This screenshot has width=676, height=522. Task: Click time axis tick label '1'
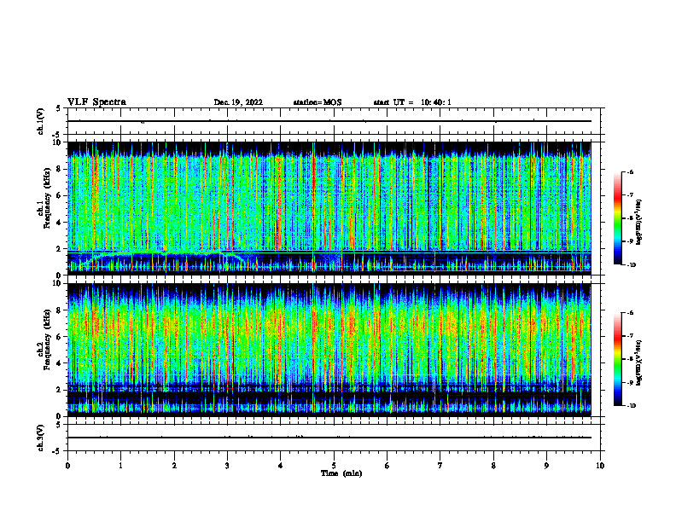point(120,466)
